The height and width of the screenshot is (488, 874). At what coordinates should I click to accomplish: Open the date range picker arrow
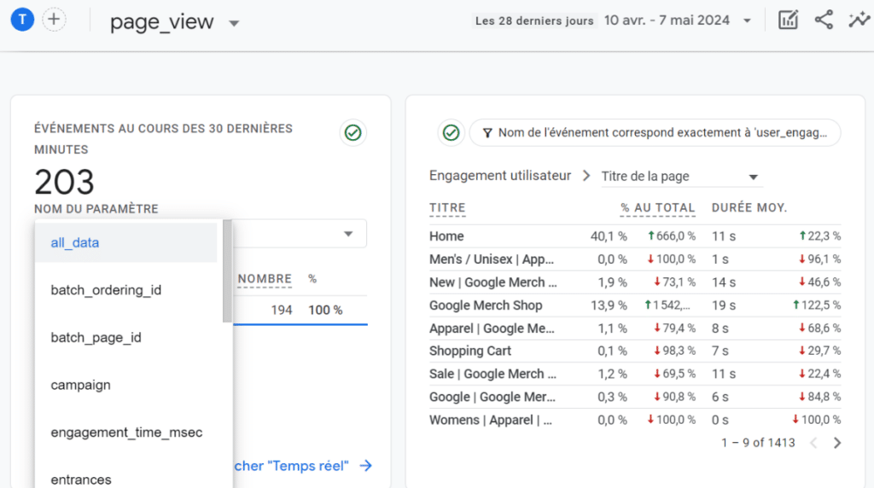(x=747, y=21)
